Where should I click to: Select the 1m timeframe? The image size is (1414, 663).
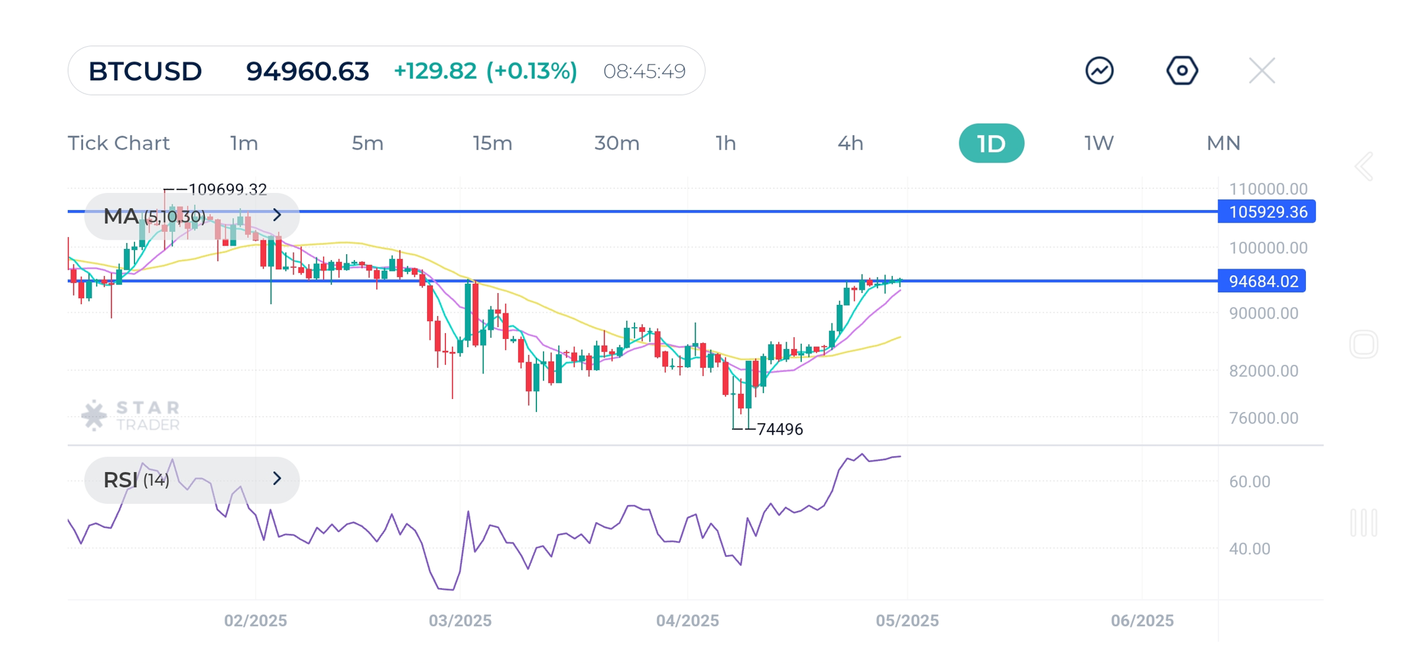pos(244,143)
